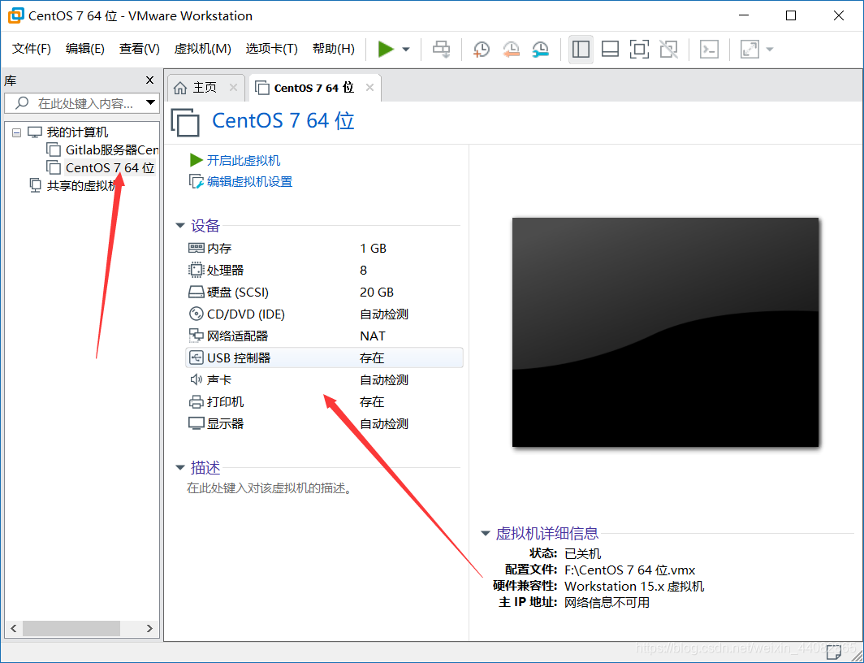Select the CD/DVD (IDE) device row

[324, 314]
